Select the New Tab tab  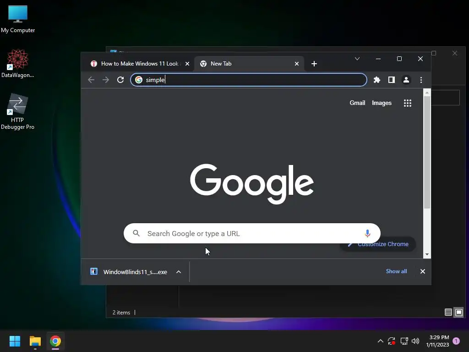[x=249, y=64]
